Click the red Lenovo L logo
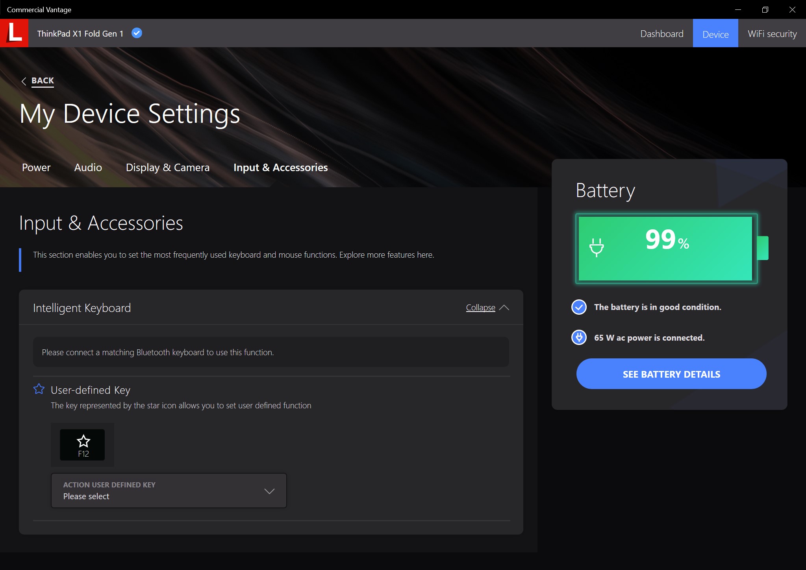Screen dimensions: 806x570 [x=14, y=33]
